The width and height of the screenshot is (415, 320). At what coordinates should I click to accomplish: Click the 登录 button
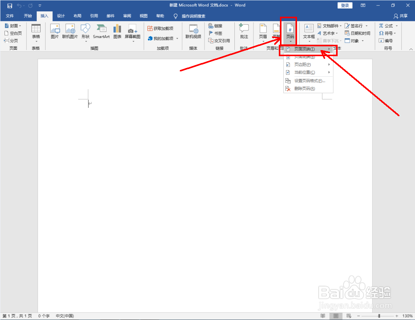click(344, 5)
